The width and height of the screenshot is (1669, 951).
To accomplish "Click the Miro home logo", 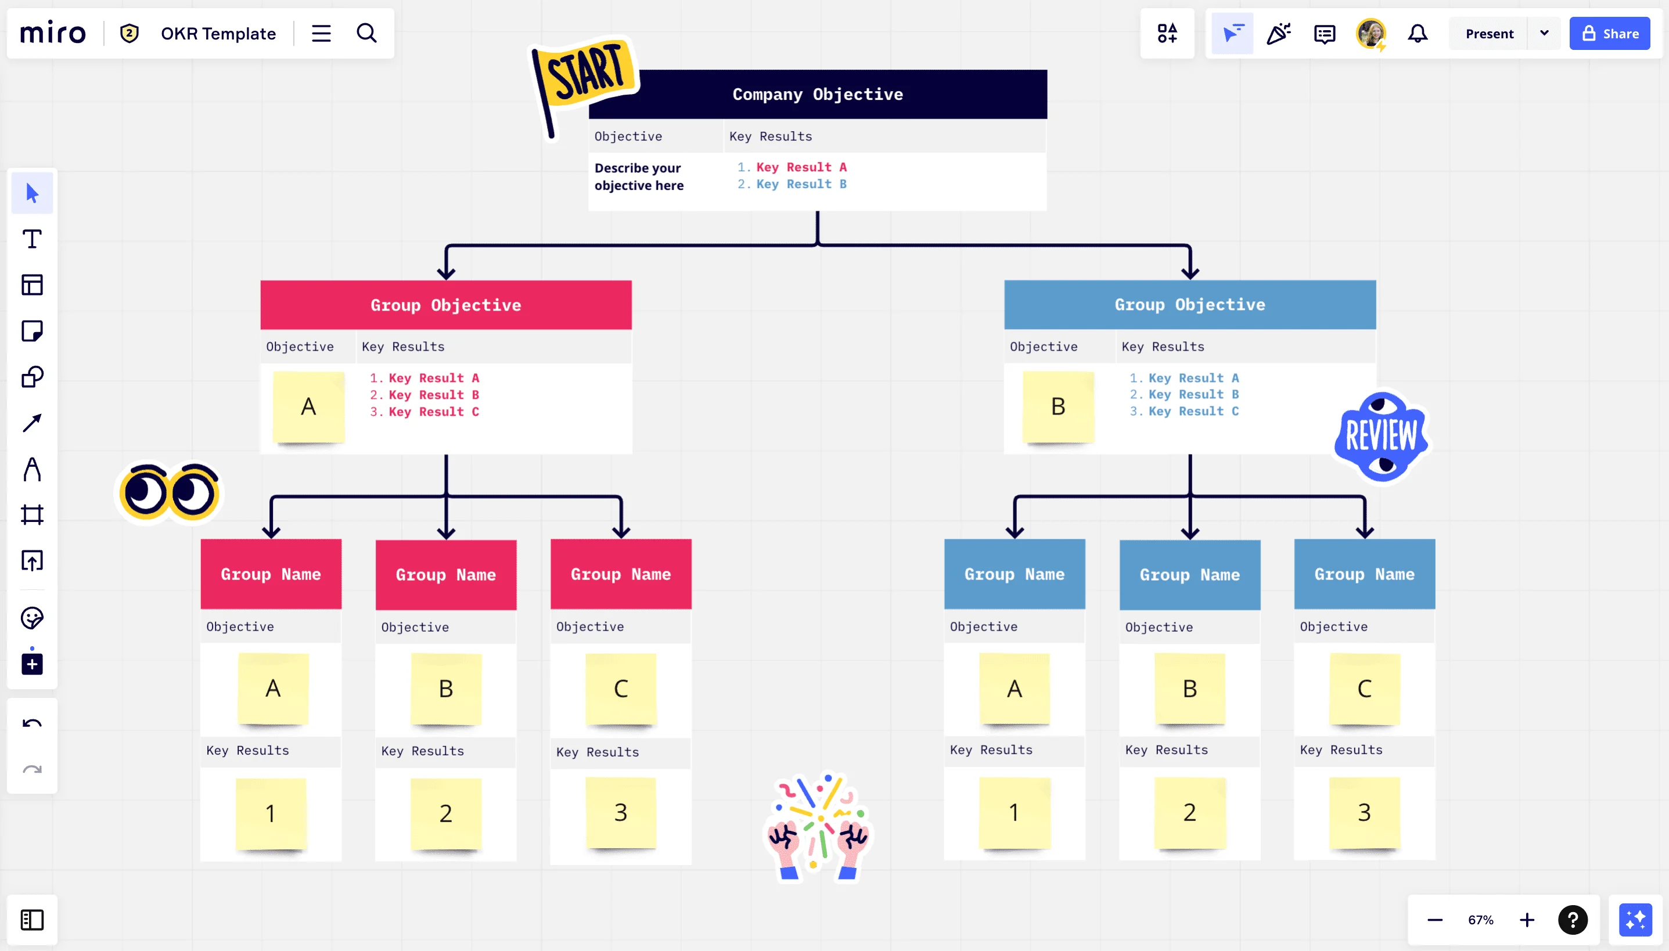I will click(52, 33).
